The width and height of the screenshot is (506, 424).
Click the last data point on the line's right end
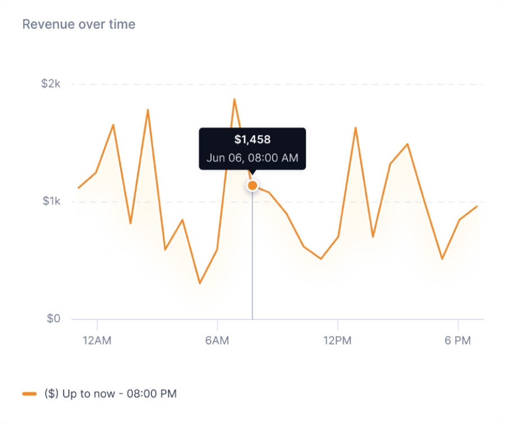[x=477, y=206]
